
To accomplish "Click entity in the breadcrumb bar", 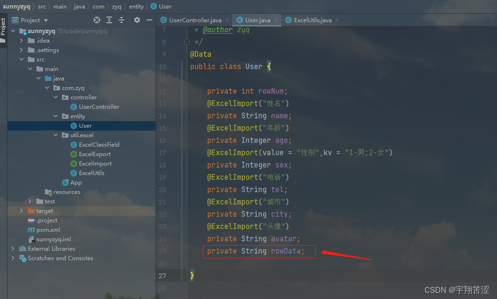I will tap(136, 6).
